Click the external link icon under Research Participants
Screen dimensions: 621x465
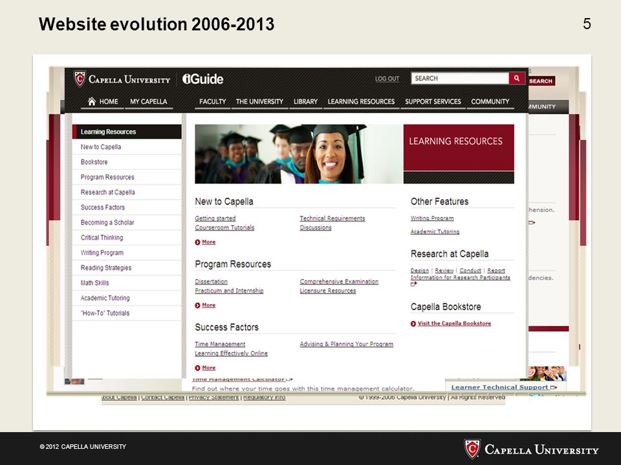414,284
